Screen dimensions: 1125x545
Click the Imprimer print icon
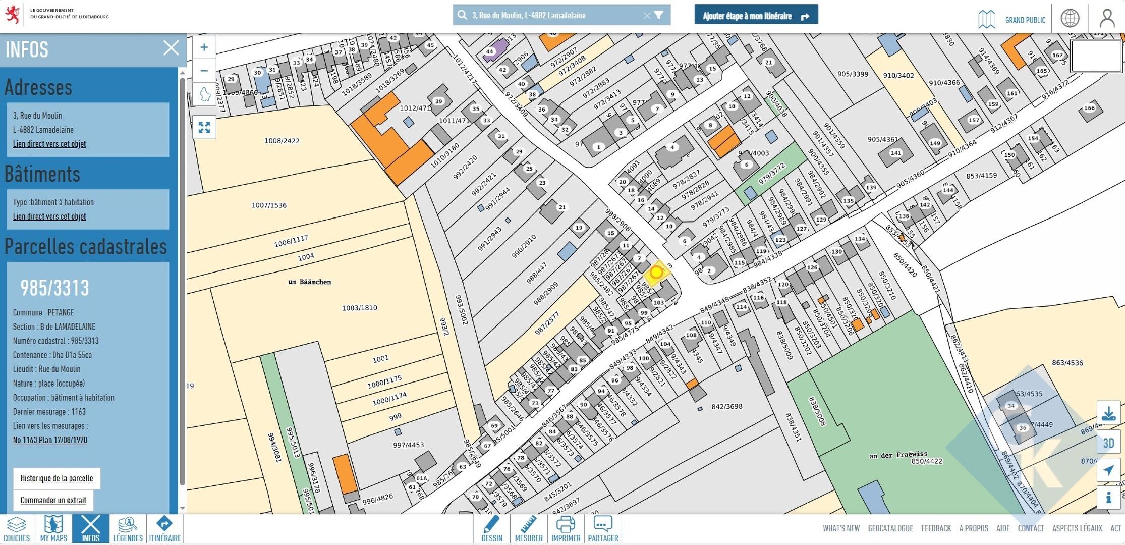click(x=566, y=529)
